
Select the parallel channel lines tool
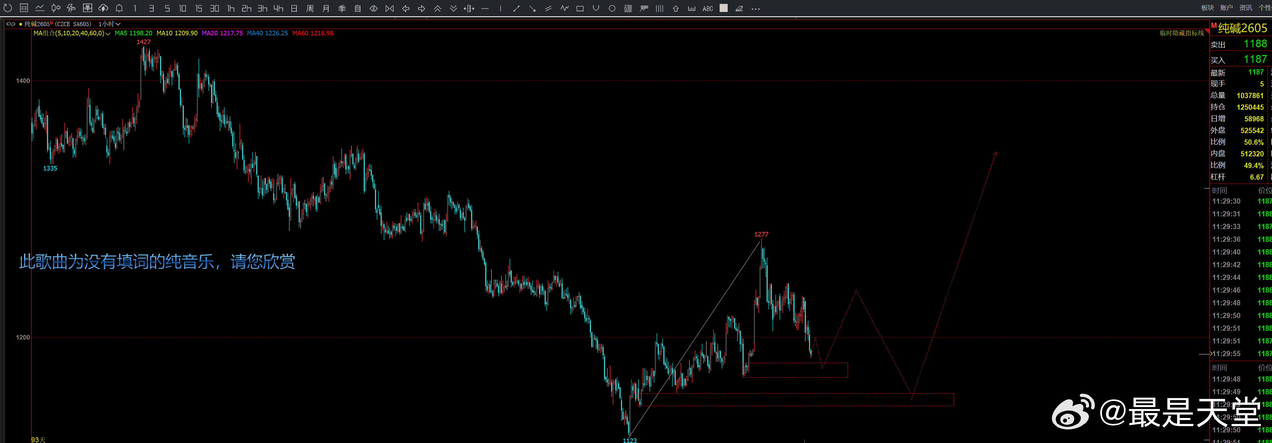pos(548,8)
